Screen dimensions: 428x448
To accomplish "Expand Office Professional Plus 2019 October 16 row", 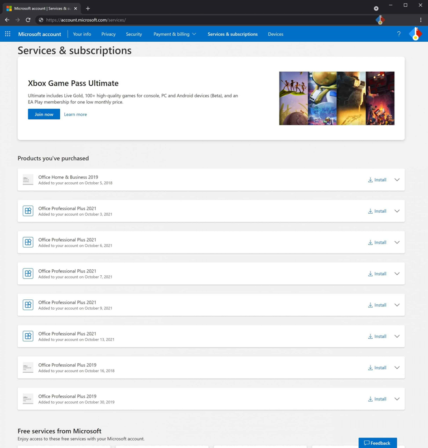I will [x=397, y=367].
